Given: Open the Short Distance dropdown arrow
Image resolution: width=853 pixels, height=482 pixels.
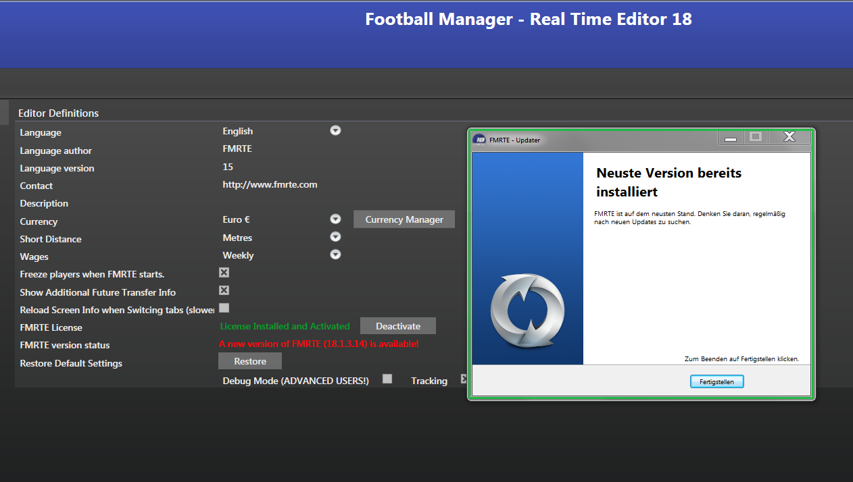Looking at the screenshot, I should [335, 237].
